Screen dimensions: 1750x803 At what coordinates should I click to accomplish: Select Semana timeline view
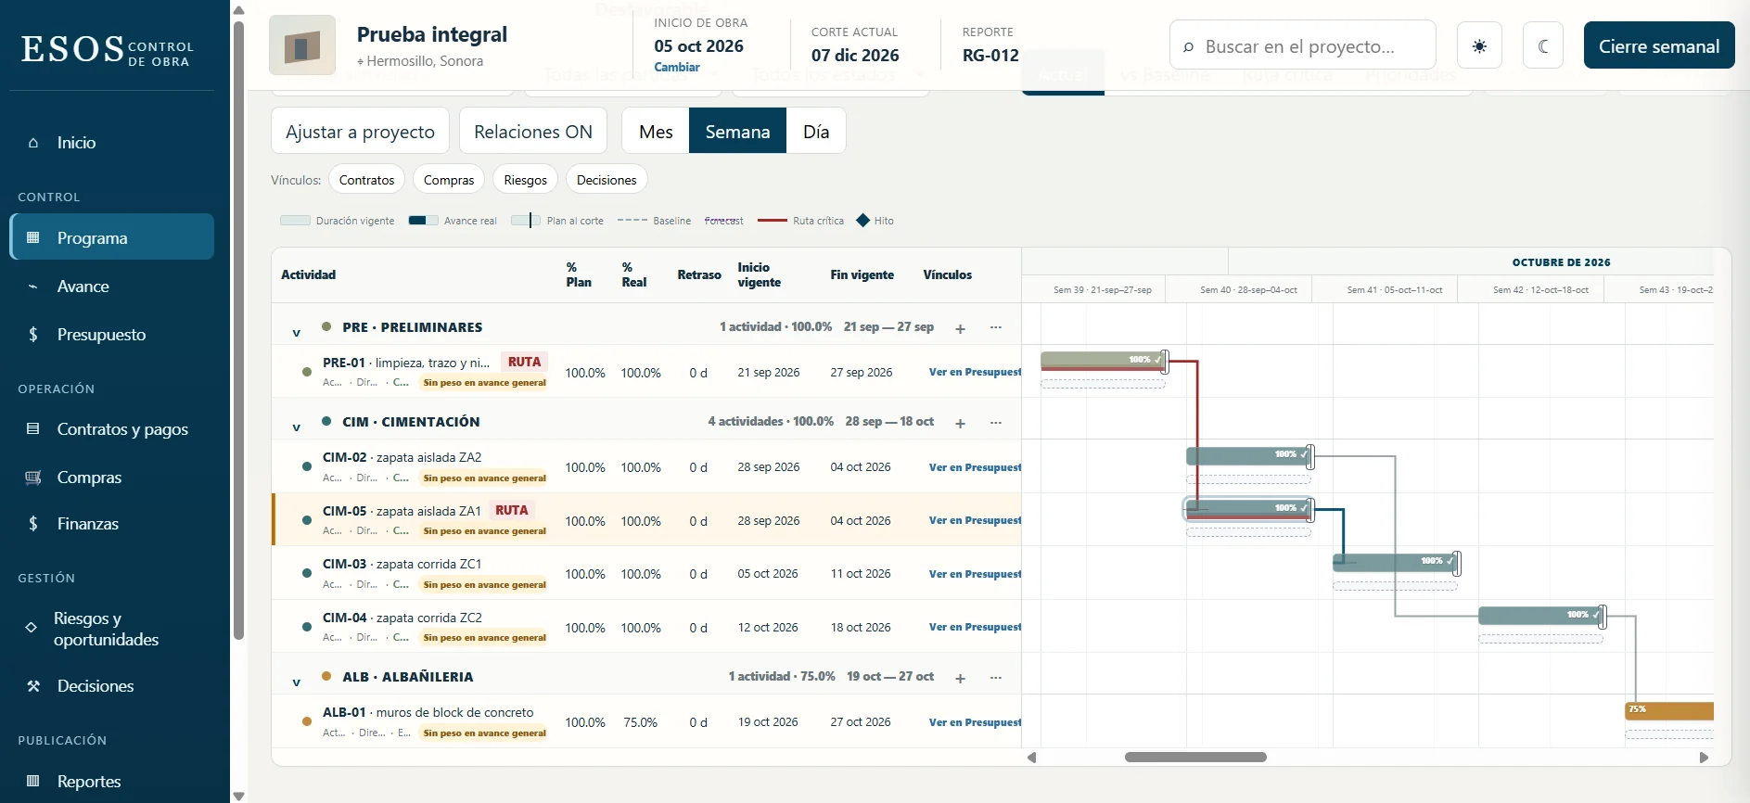[x=737, y=131]
